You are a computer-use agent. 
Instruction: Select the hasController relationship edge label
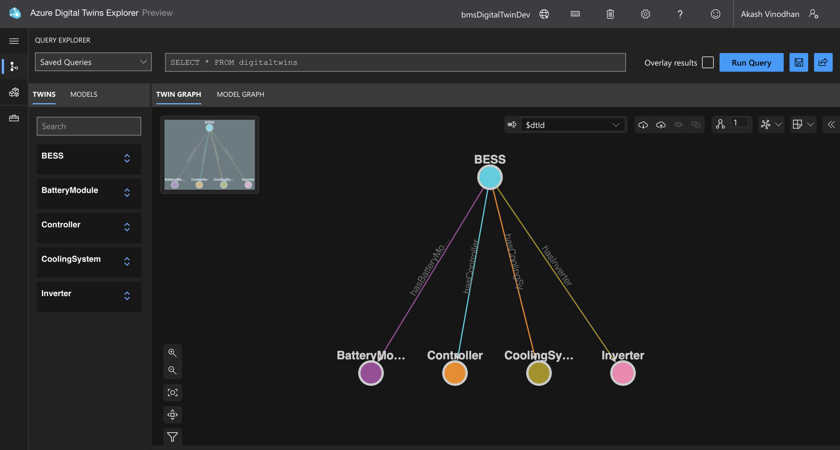(472, 266)
